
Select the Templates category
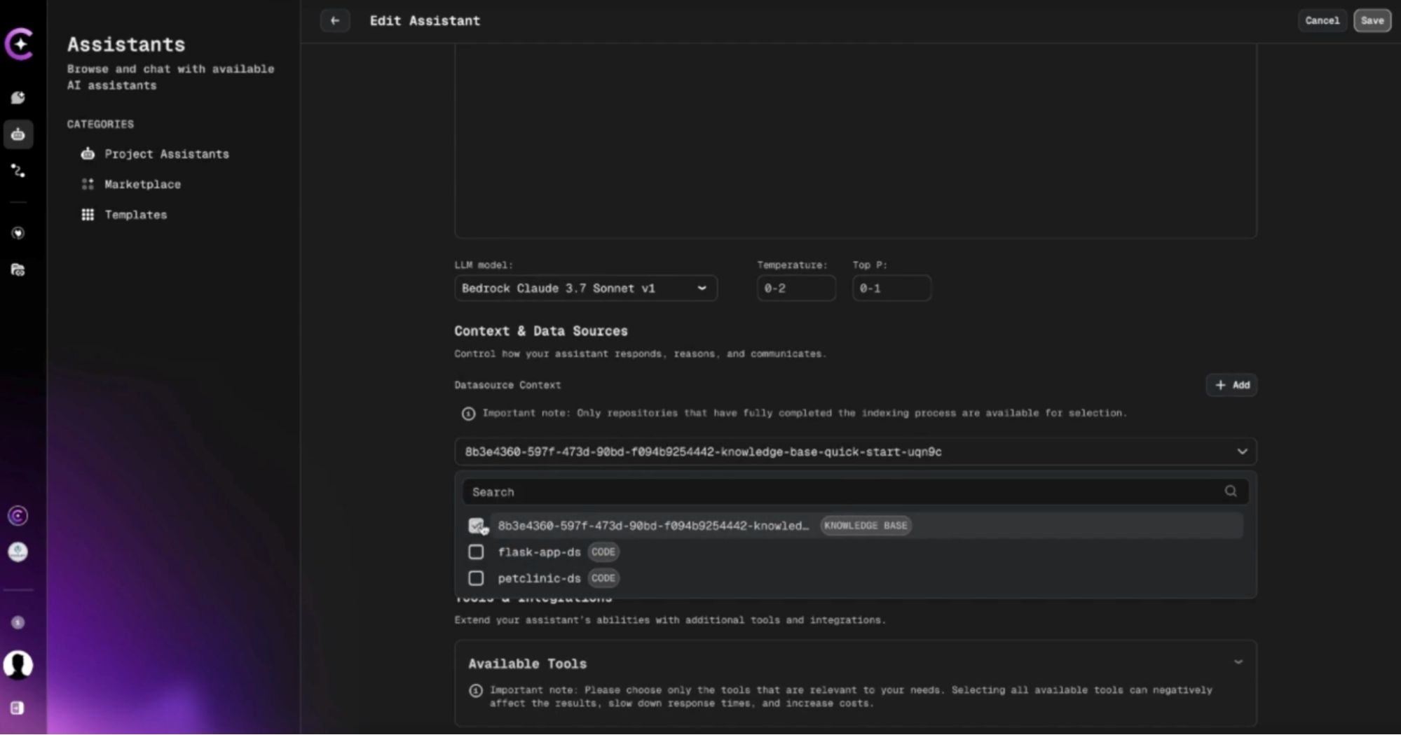coord(135,215)
